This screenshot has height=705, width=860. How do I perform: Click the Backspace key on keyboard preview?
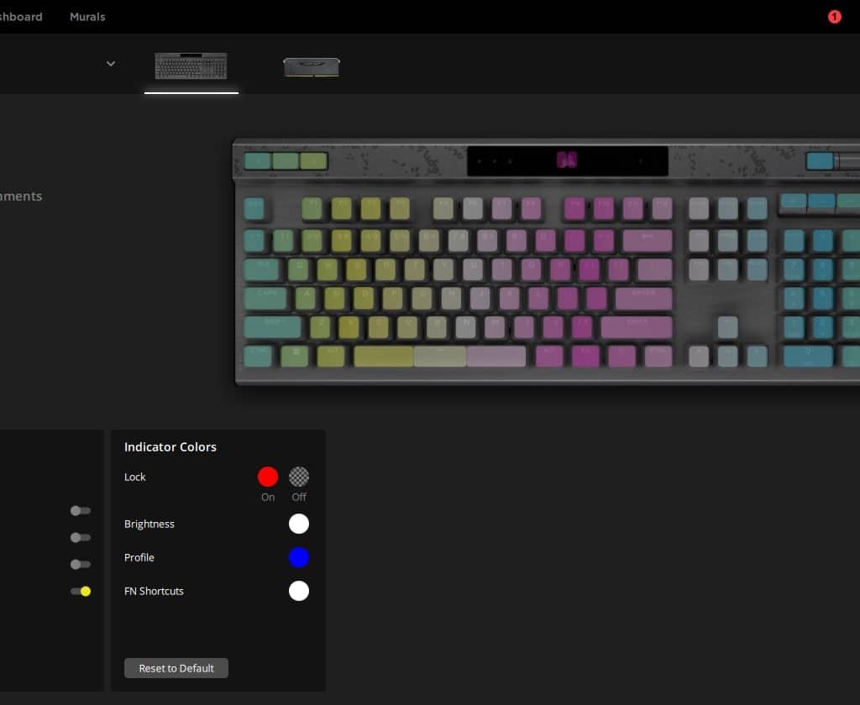pyautogui.click(x=647, y=241)
